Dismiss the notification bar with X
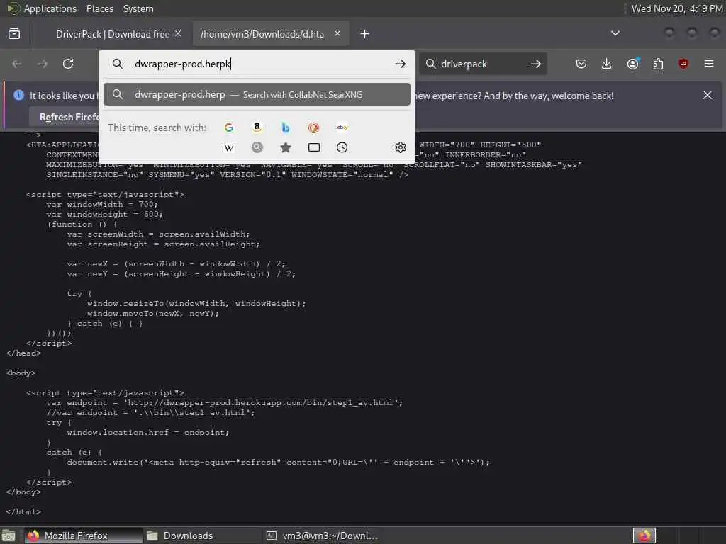 point(708,95)
